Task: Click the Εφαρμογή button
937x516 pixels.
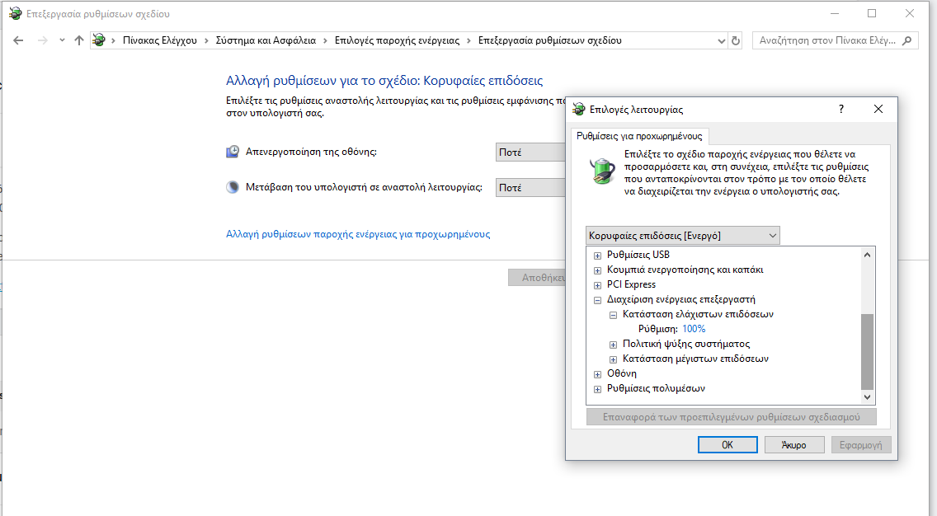Action: (x=860, y=445)
